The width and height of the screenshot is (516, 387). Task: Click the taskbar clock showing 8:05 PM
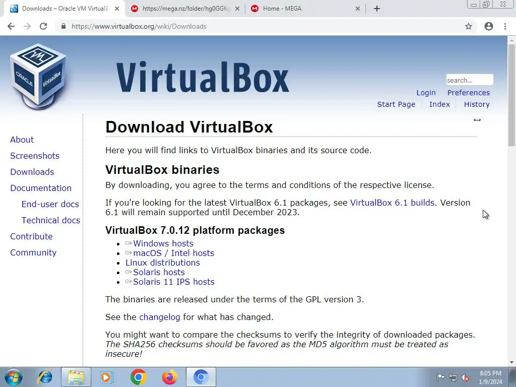click(490, 377)
